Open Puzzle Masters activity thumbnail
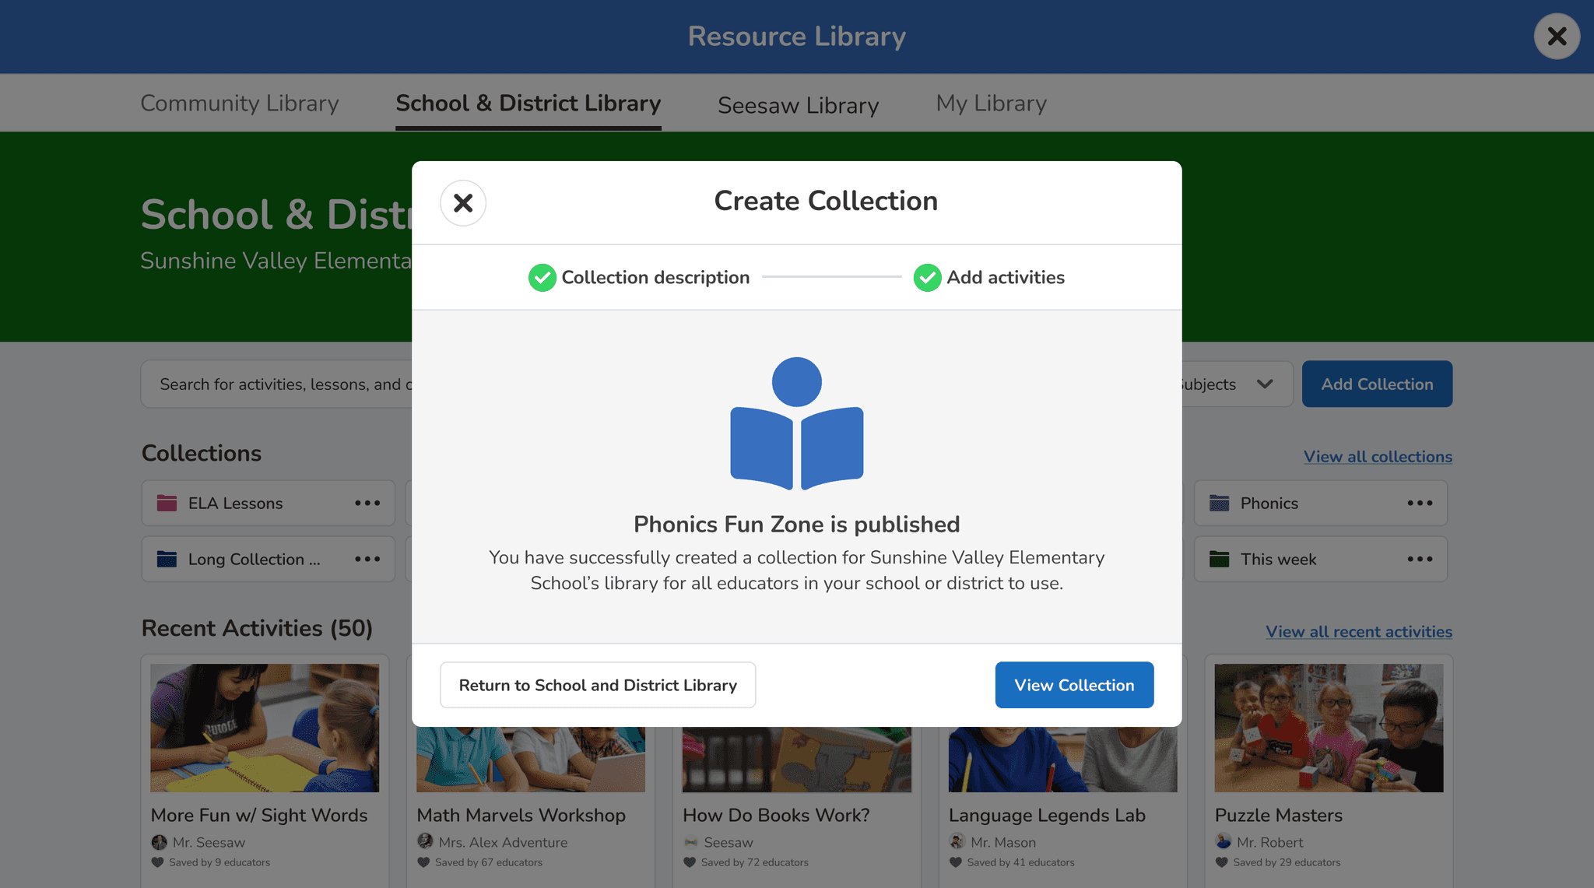Screen dimensions: 1594x888 [1329, 728]
